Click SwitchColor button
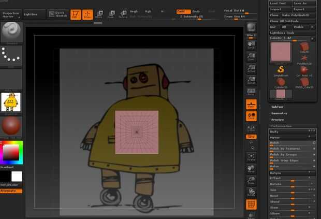 11,185
